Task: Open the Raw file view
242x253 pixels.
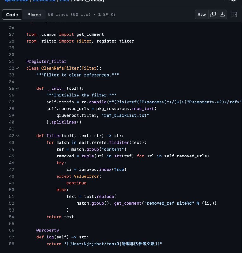Action: pyautogui.click(x=202, y=15)
